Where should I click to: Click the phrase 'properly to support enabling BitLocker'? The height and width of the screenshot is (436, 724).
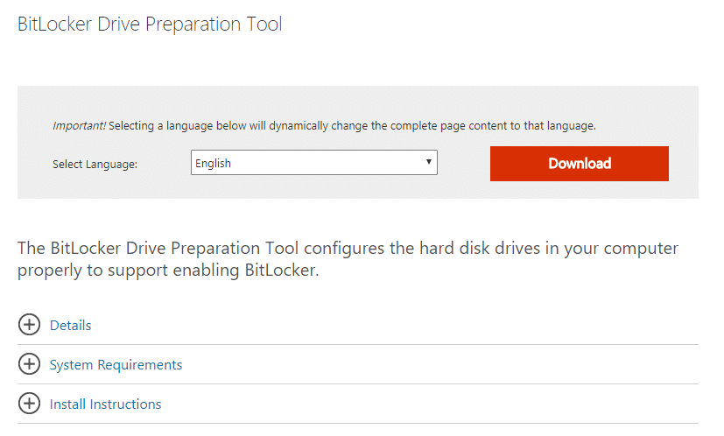point(168,271)
